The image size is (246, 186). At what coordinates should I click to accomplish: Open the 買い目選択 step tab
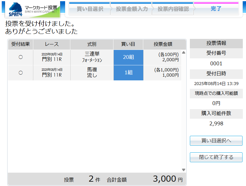pyautogui.click(x=90, y=9)
